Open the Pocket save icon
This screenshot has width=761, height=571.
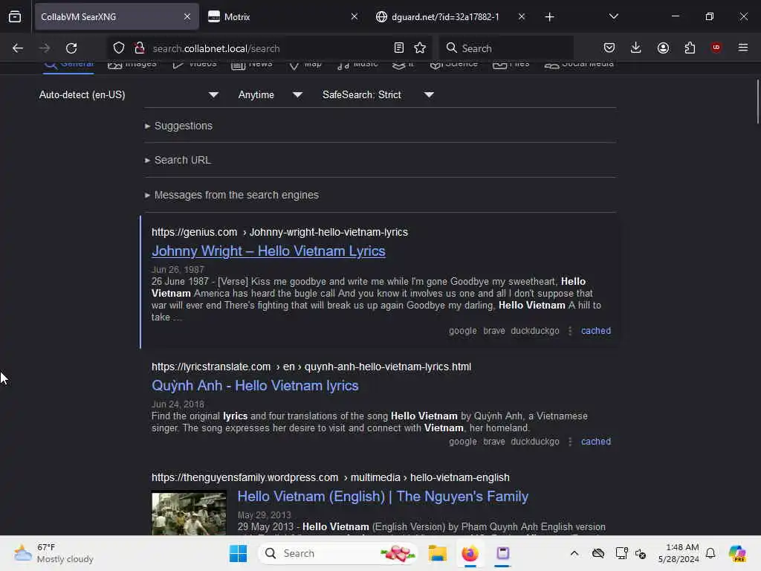click(609, 48)
